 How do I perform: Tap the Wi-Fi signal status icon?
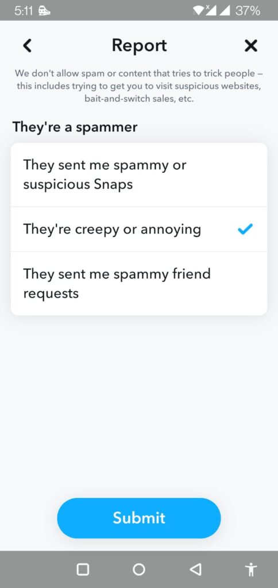pyautogui.click(x=198, y=10)
